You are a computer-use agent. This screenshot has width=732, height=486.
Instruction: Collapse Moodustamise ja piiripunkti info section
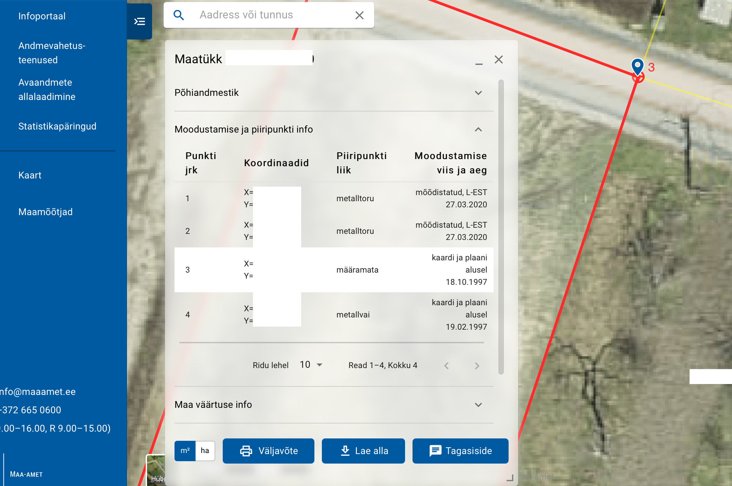tap(478, 129)
